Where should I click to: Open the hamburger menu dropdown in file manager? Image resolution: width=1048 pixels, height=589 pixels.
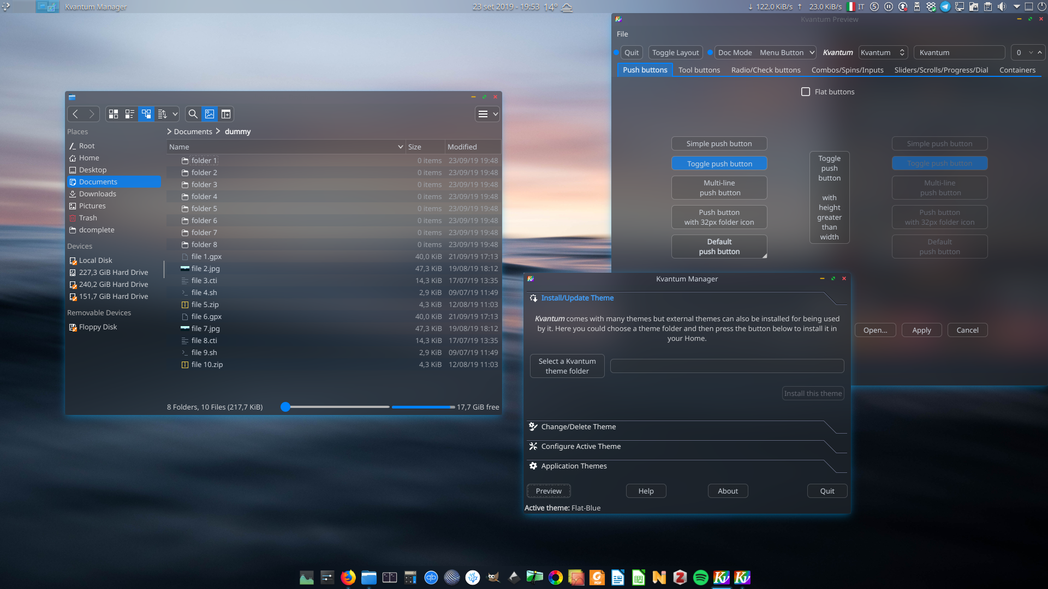pos(487,114)
